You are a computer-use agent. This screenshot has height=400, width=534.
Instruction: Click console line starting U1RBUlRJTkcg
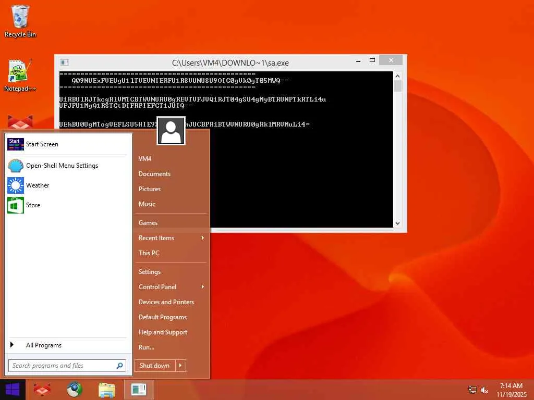(x=192, y=99)
